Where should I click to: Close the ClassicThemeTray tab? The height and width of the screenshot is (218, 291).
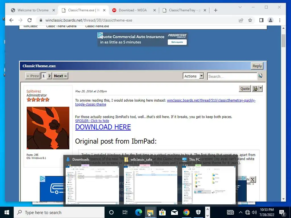click(x=205, y=11)
